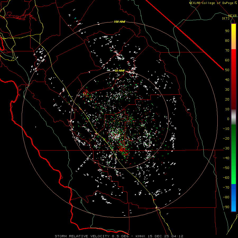
Task: Click the 90 value on the velocity scale
Action: coord(227,31)
